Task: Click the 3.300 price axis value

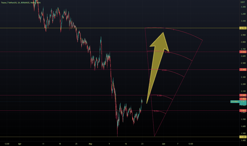Action: [243, 7]
